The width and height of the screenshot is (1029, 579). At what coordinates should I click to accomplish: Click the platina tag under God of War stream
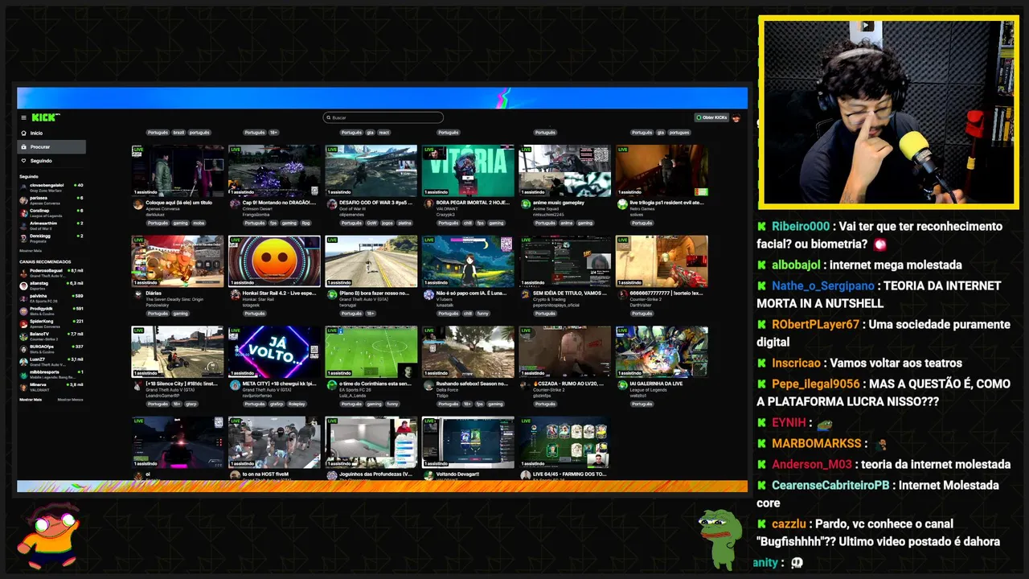tap(405, 223)
